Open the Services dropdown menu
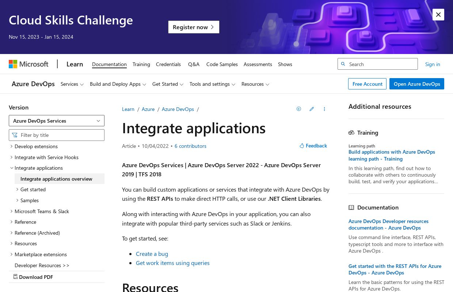This screenshot has height=292, width=453. 72,84
